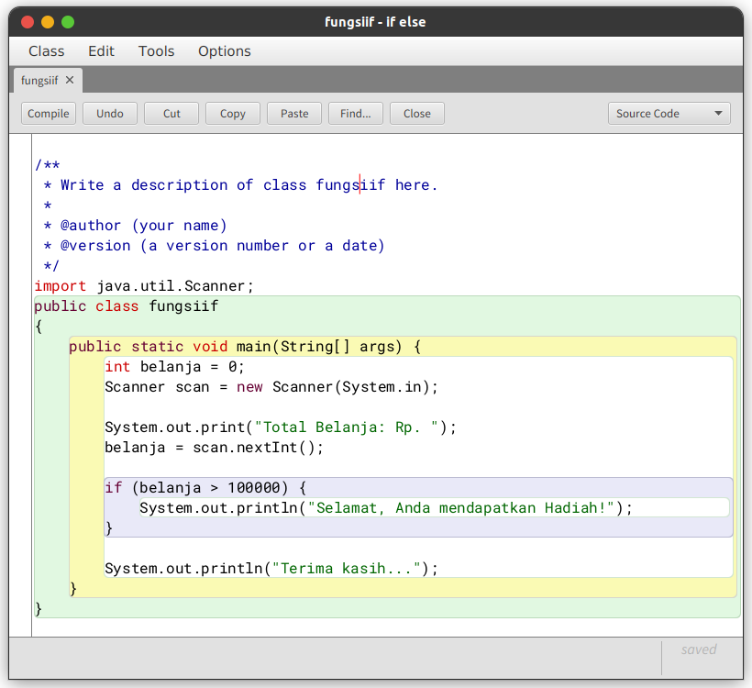Click the green maximize window button

pos(68,22)
